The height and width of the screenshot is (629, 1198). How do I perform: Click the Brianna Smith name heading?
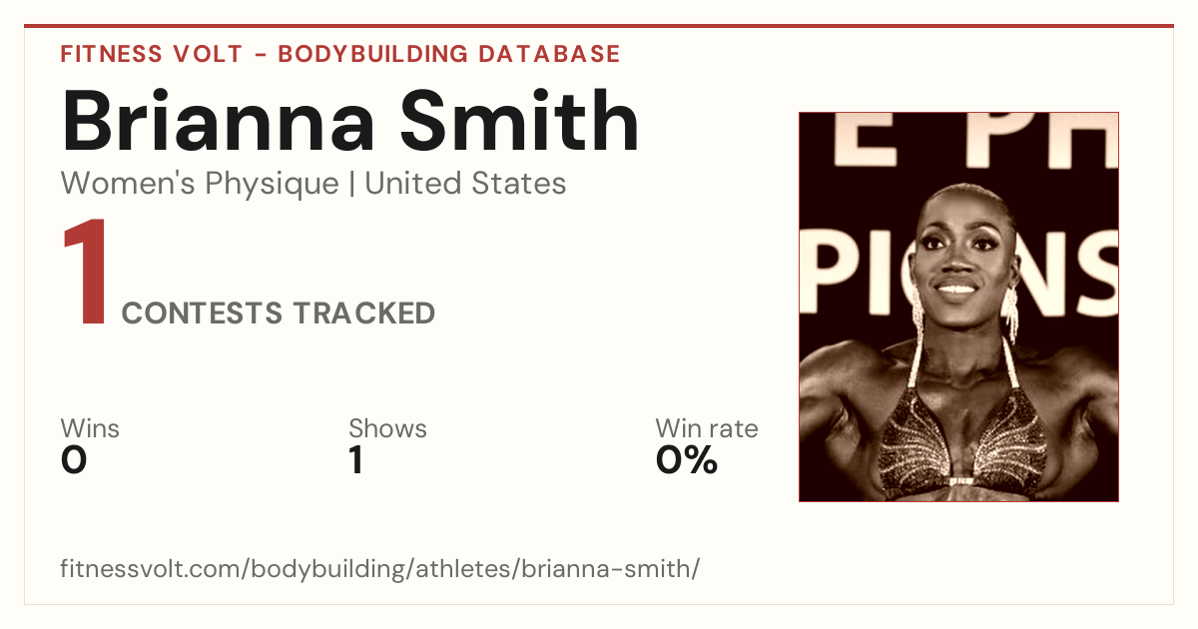click(x=350, y=121)
